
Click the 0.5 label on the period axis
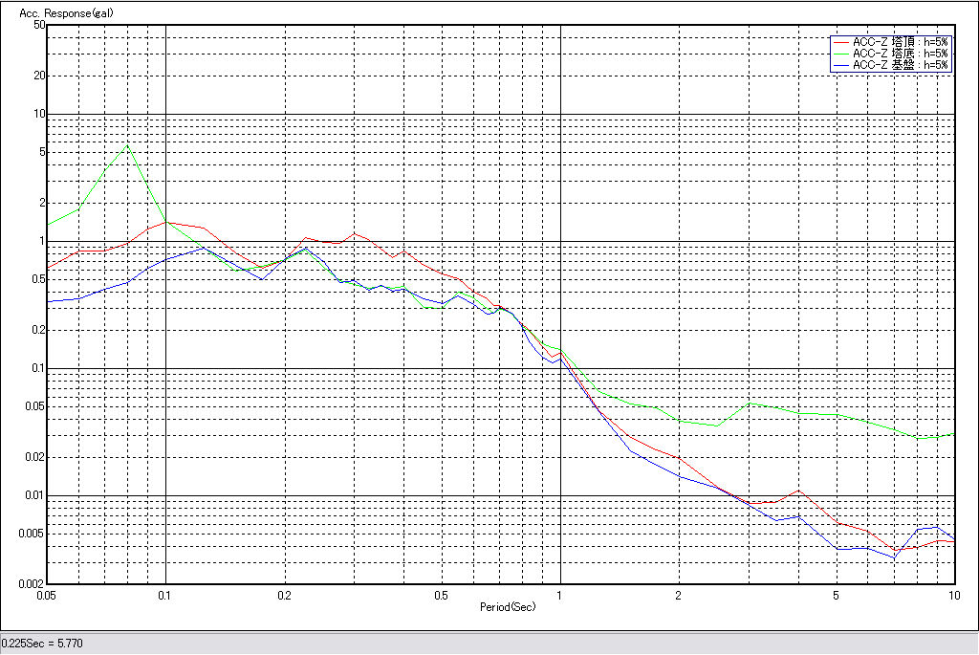coord(441,595)
